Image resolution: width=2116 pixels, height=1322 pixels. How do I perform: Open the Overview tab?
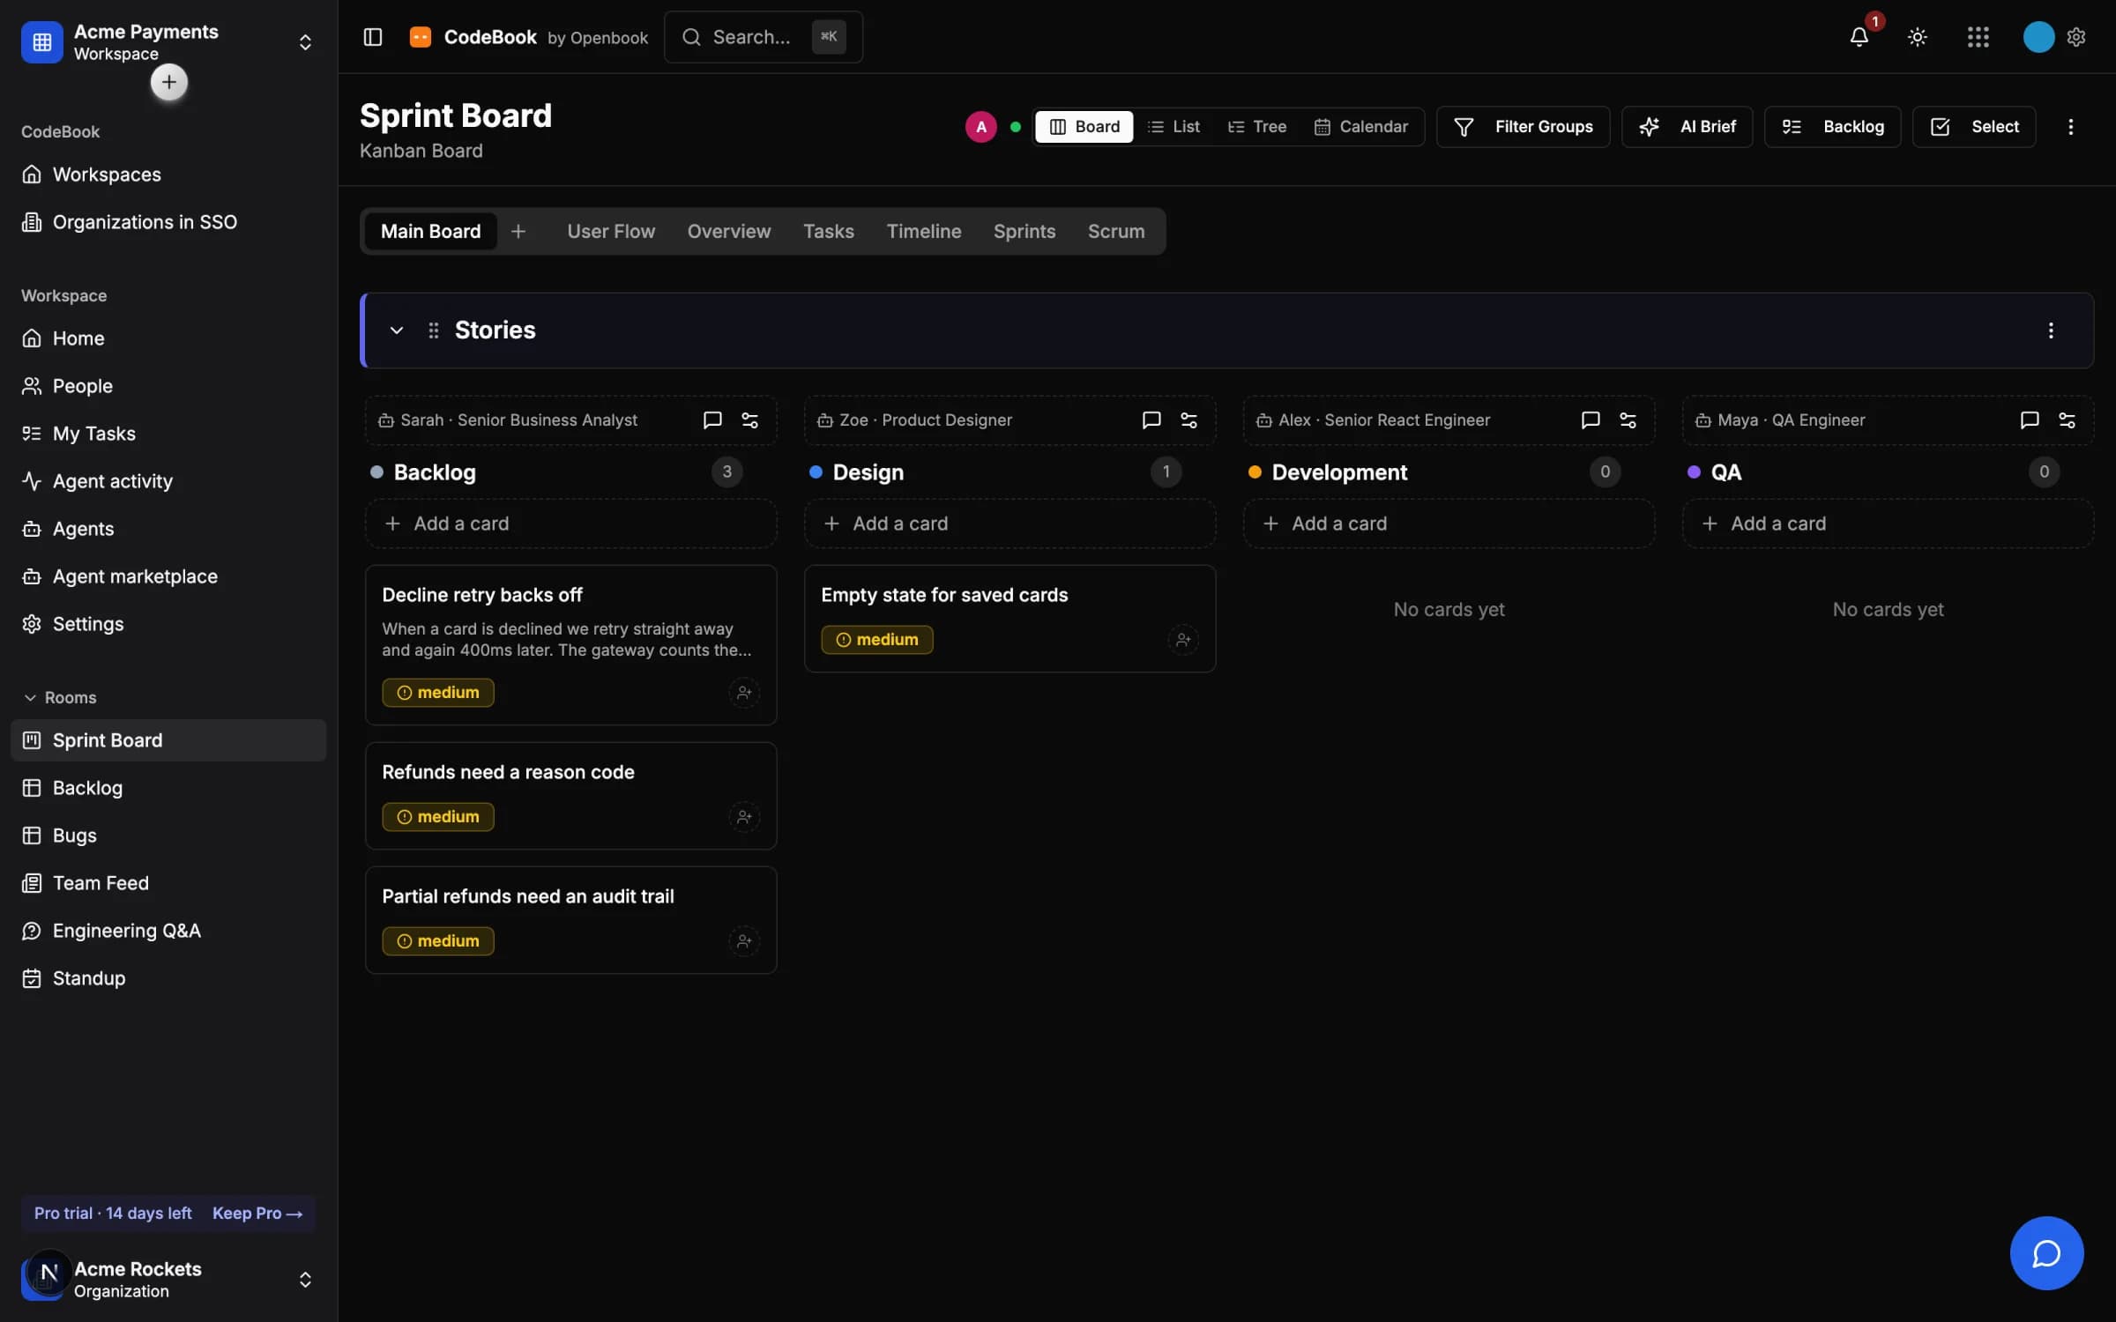point(729,231)
